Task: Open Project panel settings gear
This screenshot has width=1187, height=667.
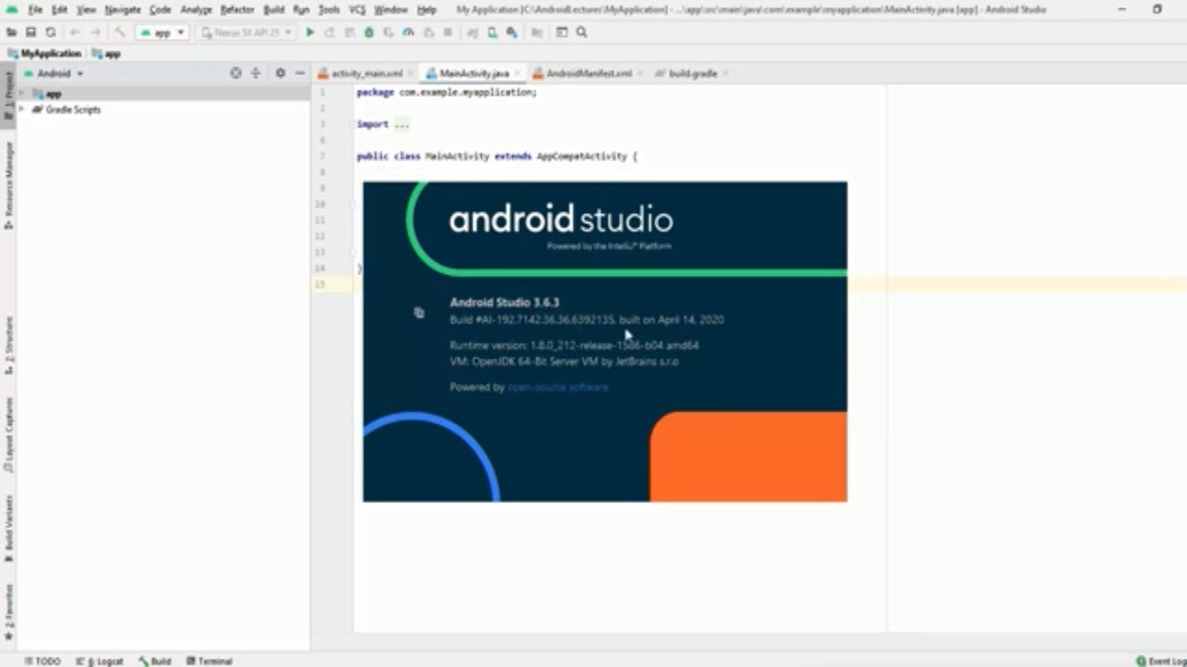Action: coord(280,73)
